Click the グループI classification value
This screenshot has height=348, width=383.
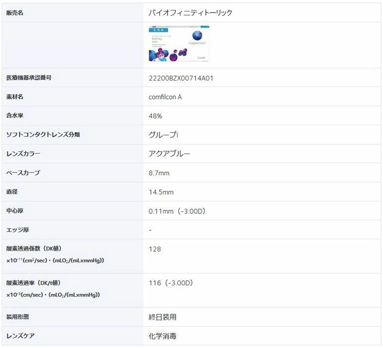[x=163, y=135]
